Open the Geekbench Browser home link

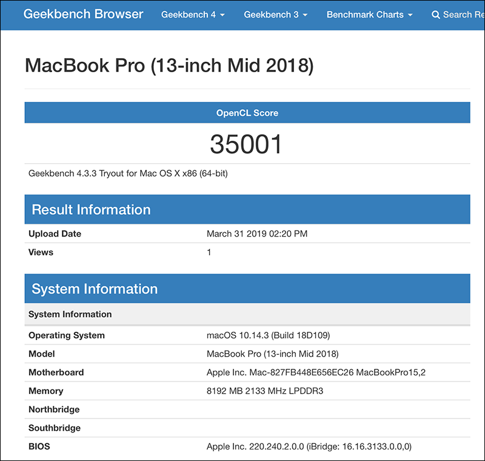83,14
